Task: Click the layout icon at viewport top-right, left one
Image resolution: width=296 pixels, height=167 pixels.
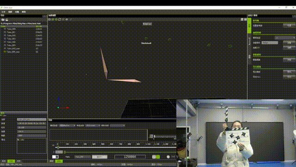Action: [x=242, y=19]
